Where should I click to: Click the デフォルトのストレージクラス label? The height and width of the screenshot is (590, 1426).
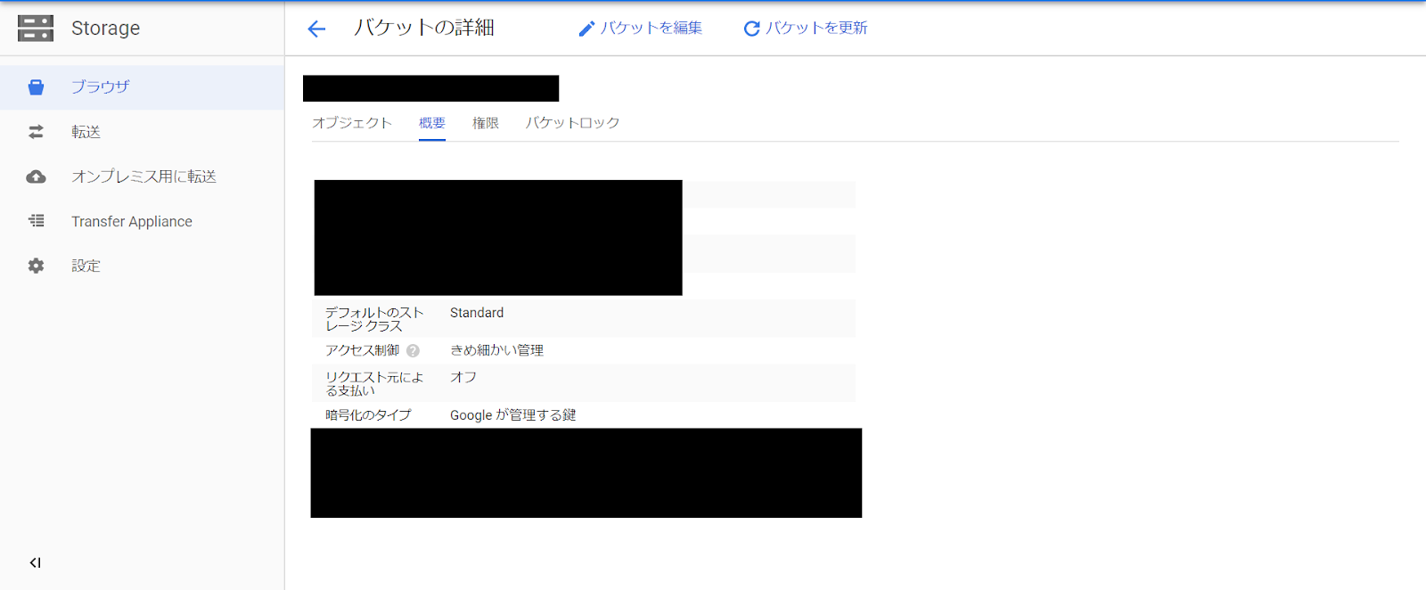(x=374, y=319)
